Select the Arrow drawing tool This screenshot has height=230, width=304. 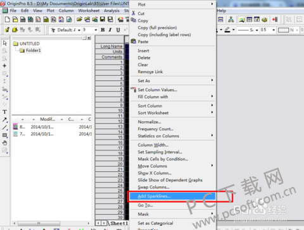4,119
